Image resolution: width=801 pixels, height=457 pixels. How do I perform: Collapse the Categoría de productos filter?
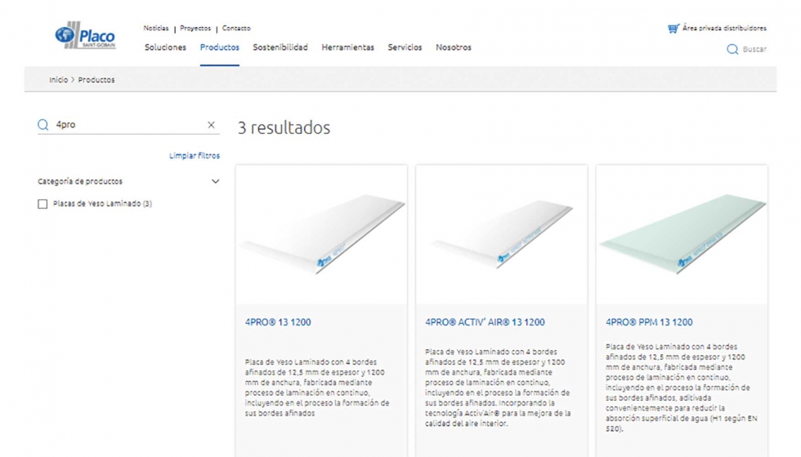(x=216, y=181)
